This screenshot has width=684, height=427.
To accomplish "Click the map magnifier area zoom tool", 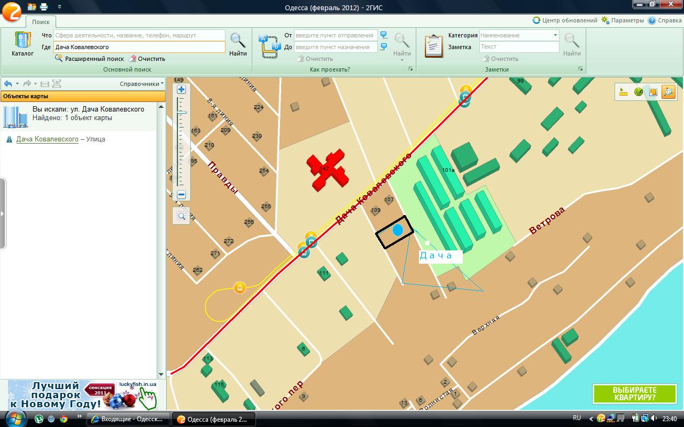I will 181,216.
